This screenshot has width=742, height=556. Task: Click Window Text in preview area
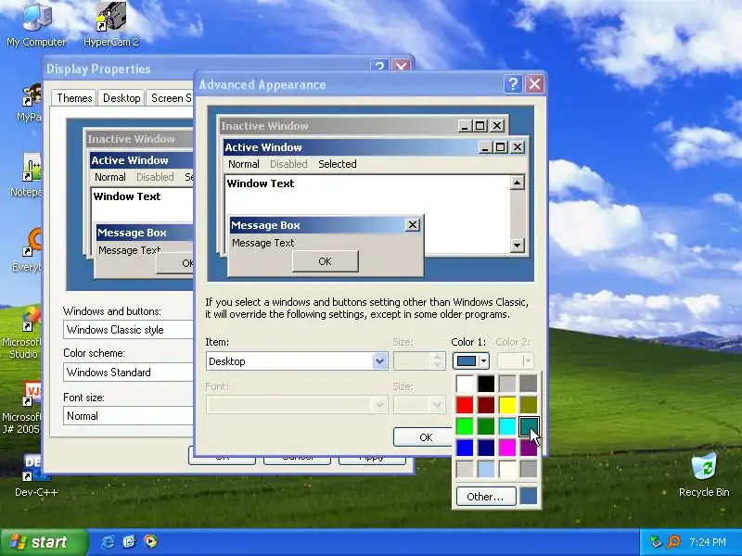[x=261, y=183]
